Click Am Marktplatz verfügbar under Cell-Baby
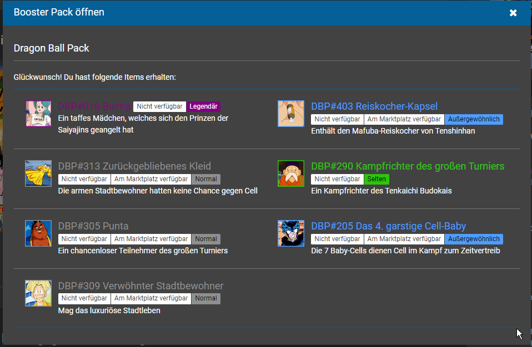The image size is (532, 347). (x=404, y=239)
